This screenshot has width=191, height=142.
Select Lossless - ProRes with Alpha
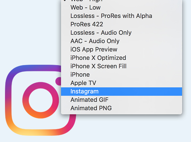click(x=121, y=16)
